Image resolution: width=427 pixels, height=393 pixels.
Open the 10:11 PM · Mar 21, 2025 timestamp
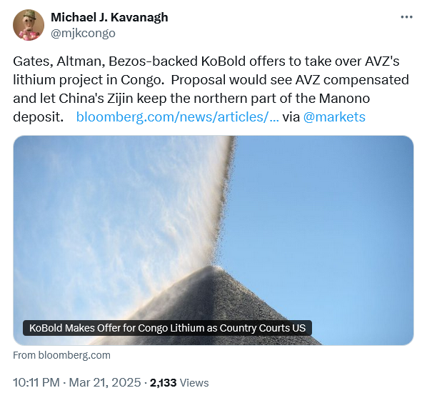(77, 382)
